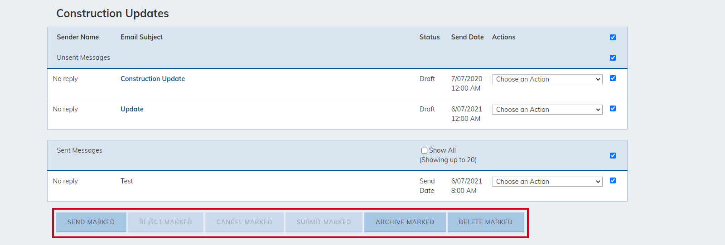Click the Draft status of Construction Update

point(427,79)
